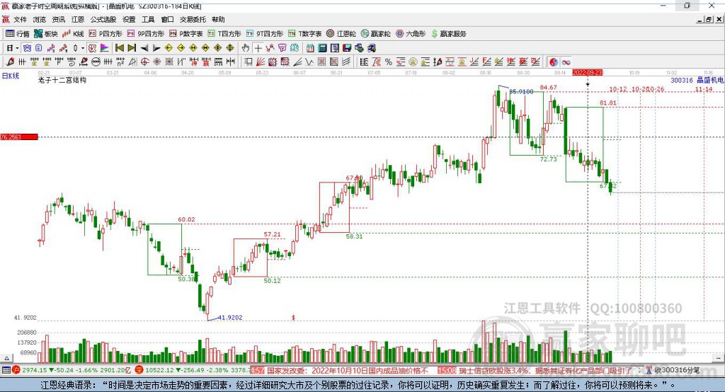
Task: Click the 2022-09-23 highlighted date marker
Action: point(587,73)
